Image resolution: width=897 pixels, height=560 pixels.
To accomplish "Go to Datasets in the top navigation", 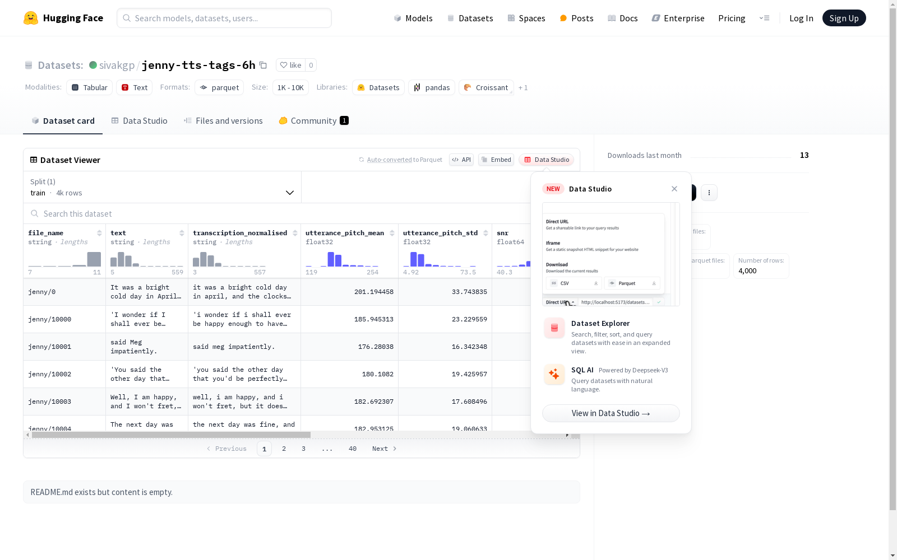I will 470,18.
